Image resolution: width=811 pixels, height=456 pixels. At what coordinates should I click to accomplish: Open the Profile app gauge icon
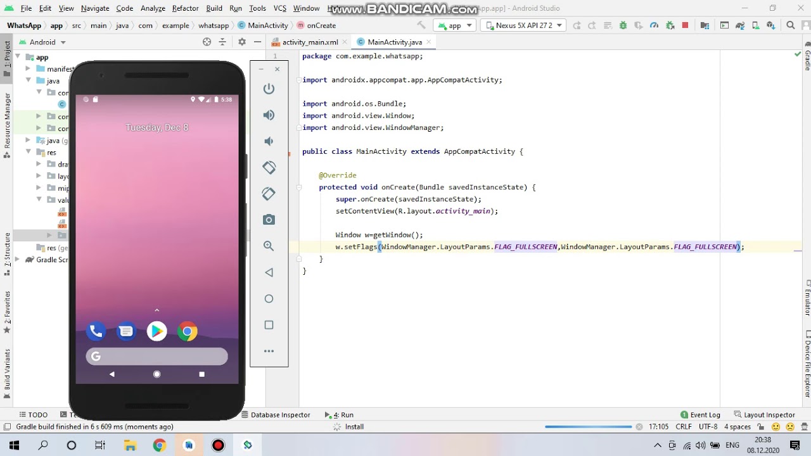point(654,25)
